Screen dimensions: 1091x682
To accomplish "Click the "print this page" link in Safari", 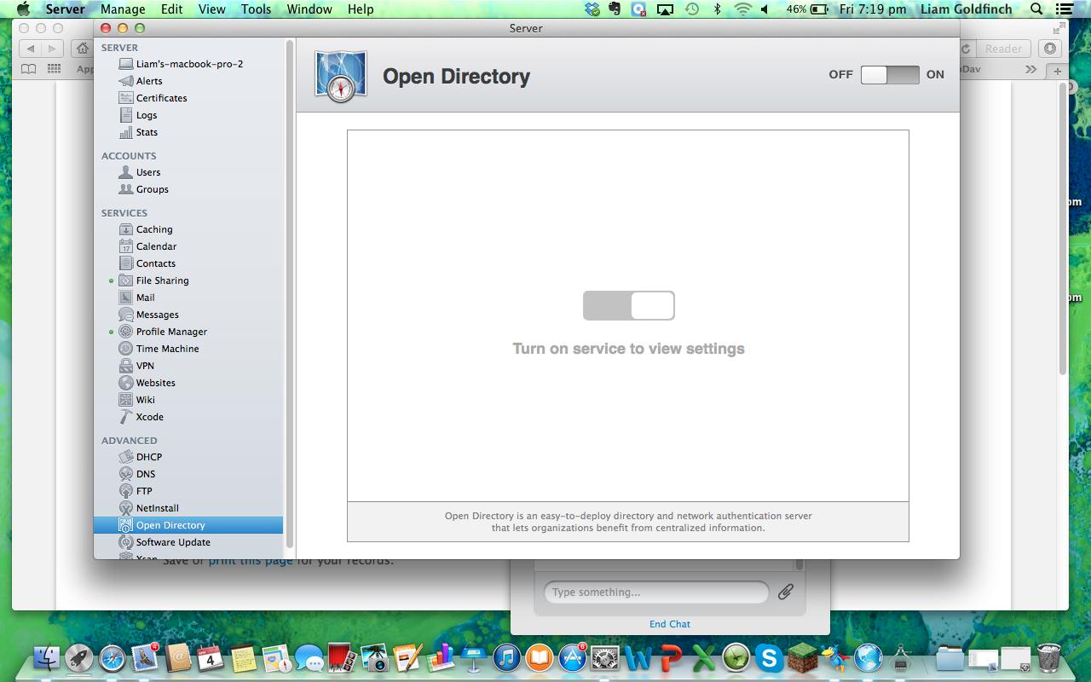I will (x=251, y=561).
